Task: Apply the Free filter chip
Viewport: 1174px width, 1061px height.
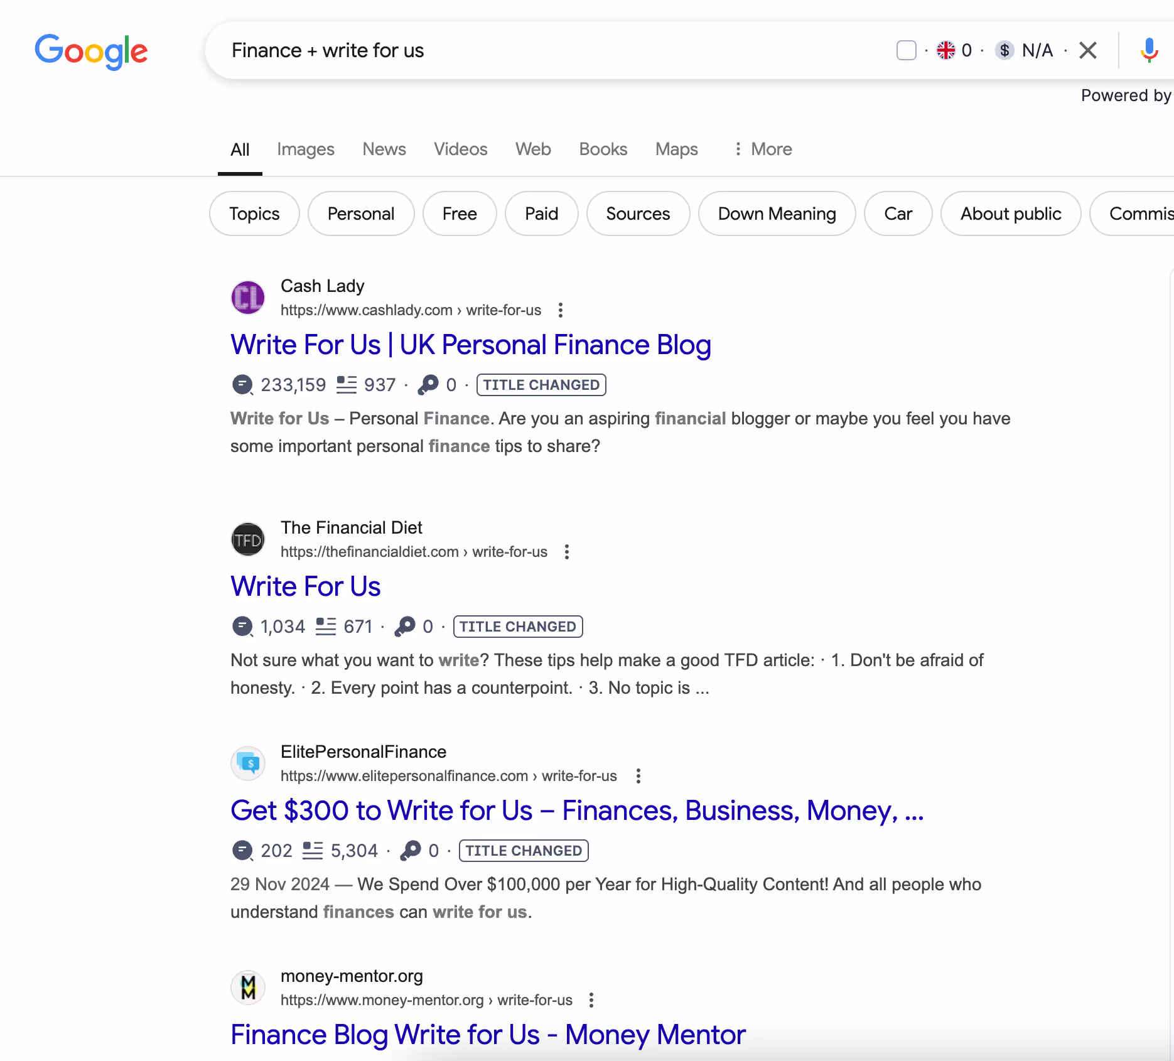Action: point(460,213)
